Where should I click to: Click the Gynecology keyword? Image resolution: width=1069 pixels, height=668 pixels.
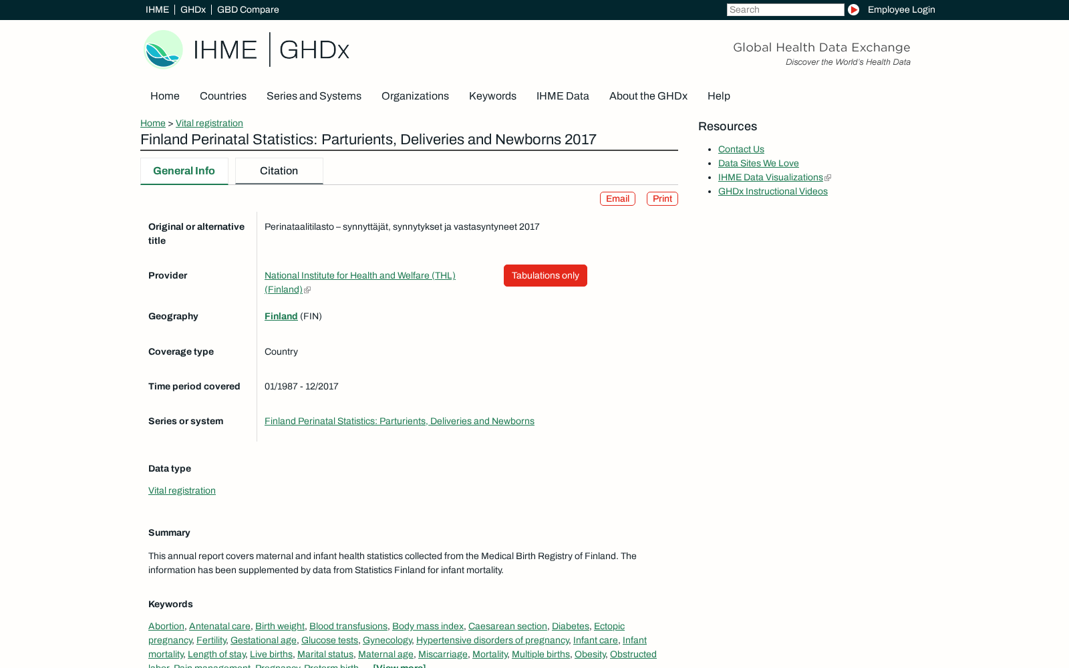[387, 641]
